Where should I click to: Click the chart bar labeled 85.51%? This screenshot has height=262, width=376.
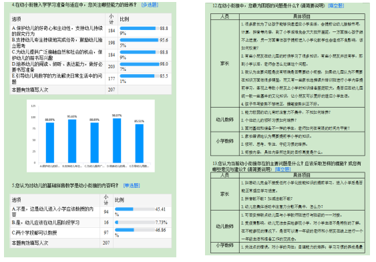tap(140, 143)
